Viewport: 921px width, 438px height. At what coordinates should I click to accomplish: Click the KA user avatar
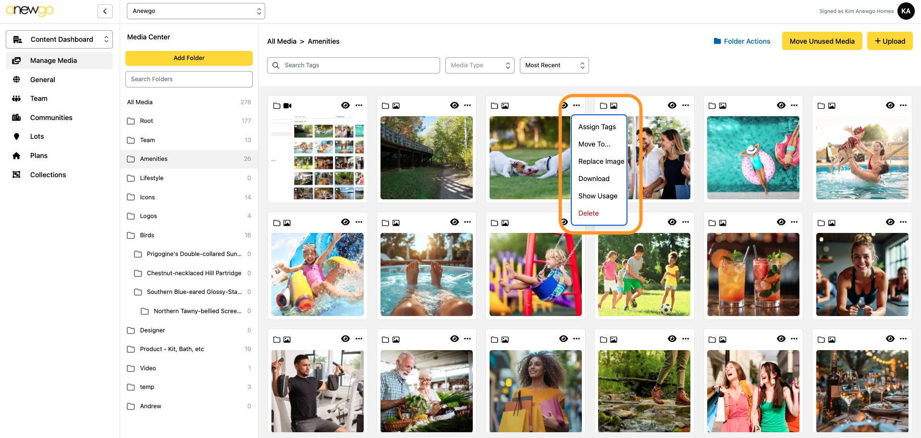[906, 11]
